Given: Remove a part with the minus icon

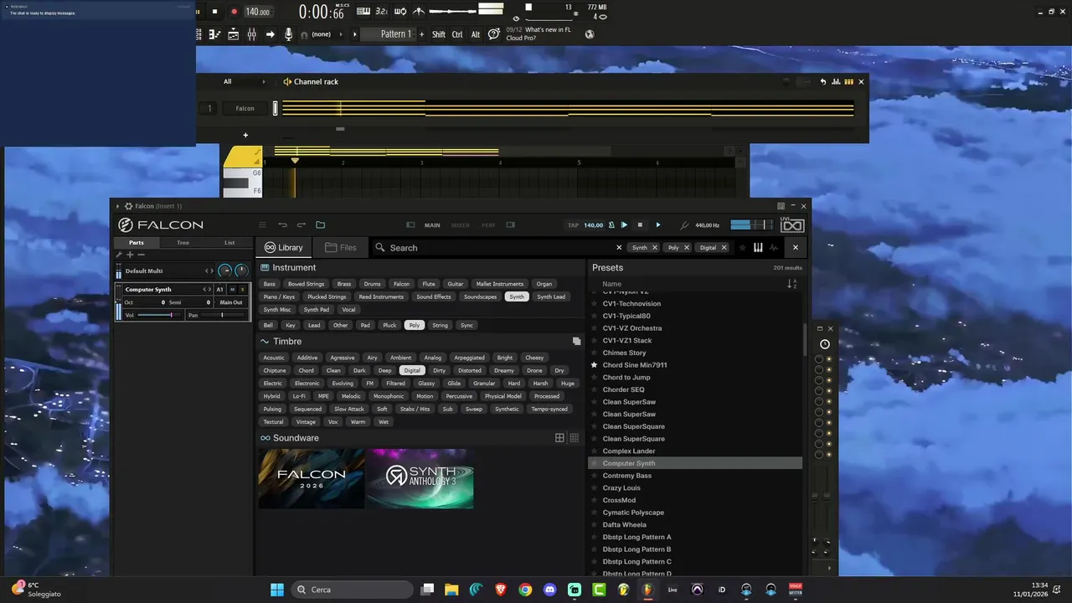Looking at the screenshot, I should click(141, 255).
